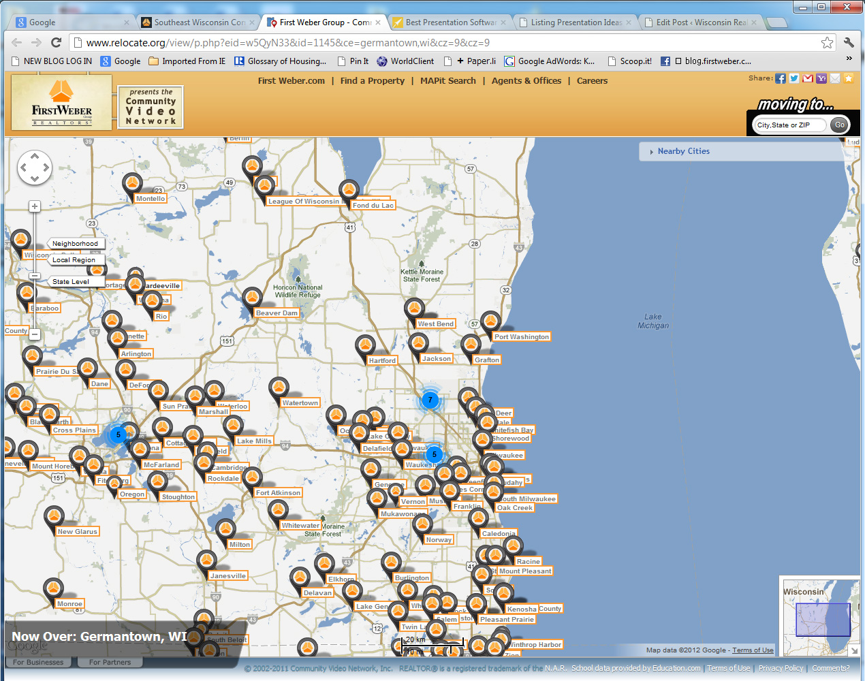Click the Chrome wrench settings icon
Screen dimensions: 865x681
tap(849, 42)
